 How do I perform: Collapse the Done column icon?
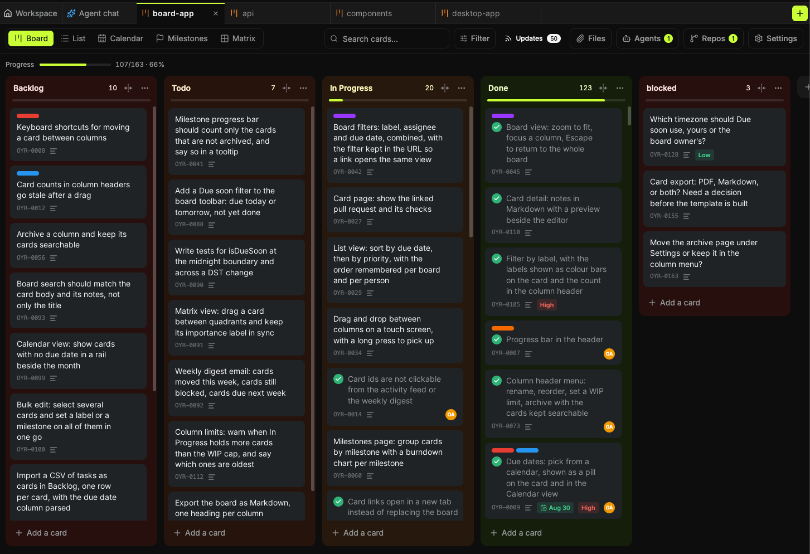pyautogui.click(x=603, y=88)
